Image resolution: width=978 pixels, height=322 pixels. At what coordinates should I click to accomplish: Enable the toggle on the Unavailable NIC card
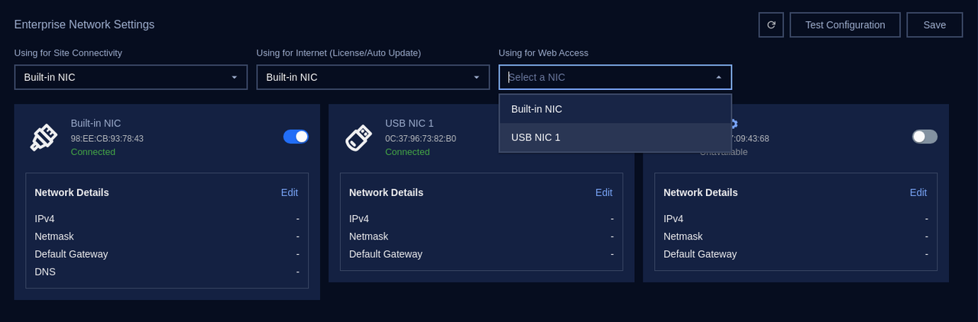925,137
